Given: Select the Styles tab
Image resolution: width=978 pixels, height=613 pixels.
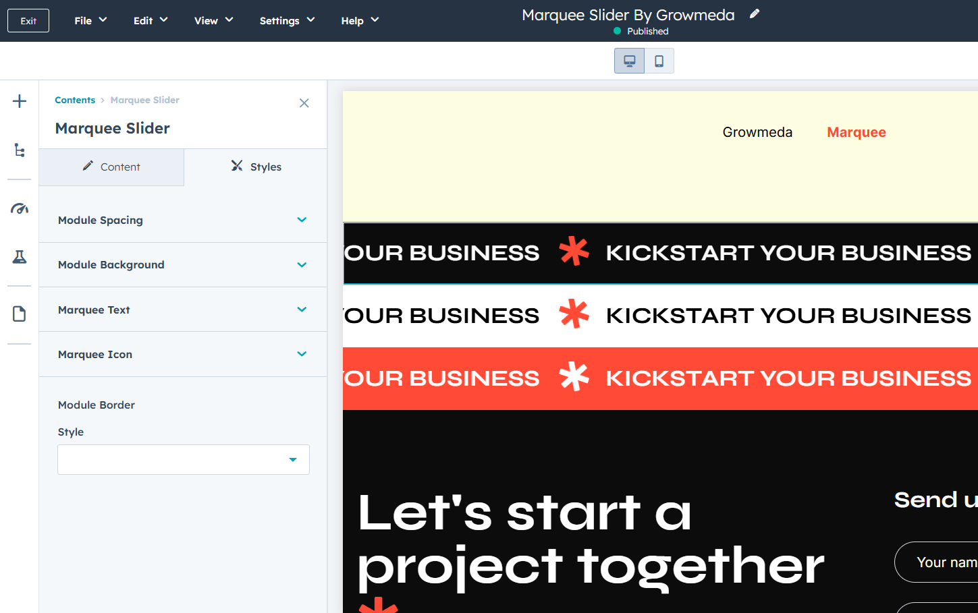Looking at the screenshot, I should [x=256, y=167].
